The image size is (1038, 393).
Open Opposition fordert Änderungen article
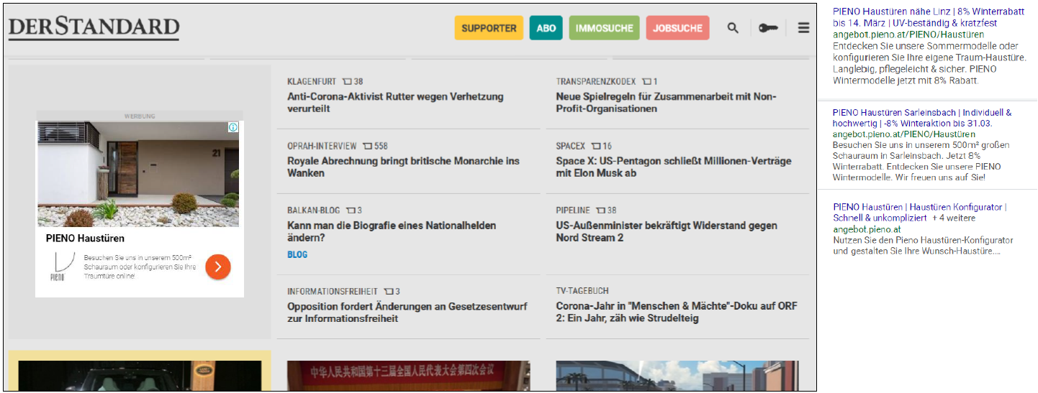[407, 312]
